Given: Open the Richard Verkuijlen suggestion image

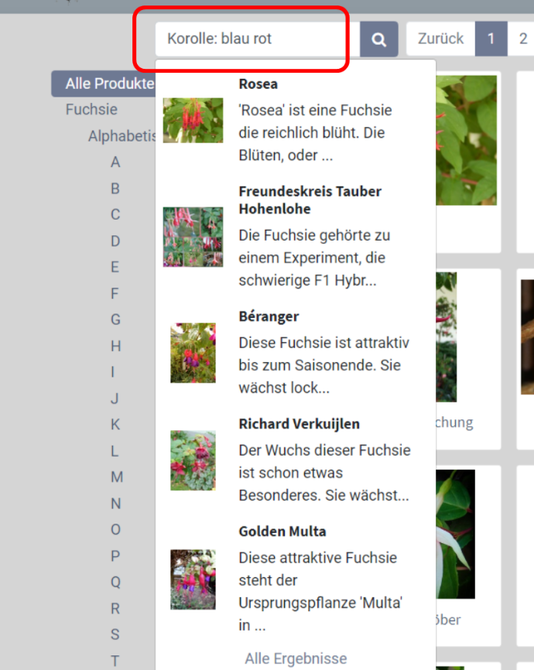Looking at the screenshot, I should coord(193,460).
